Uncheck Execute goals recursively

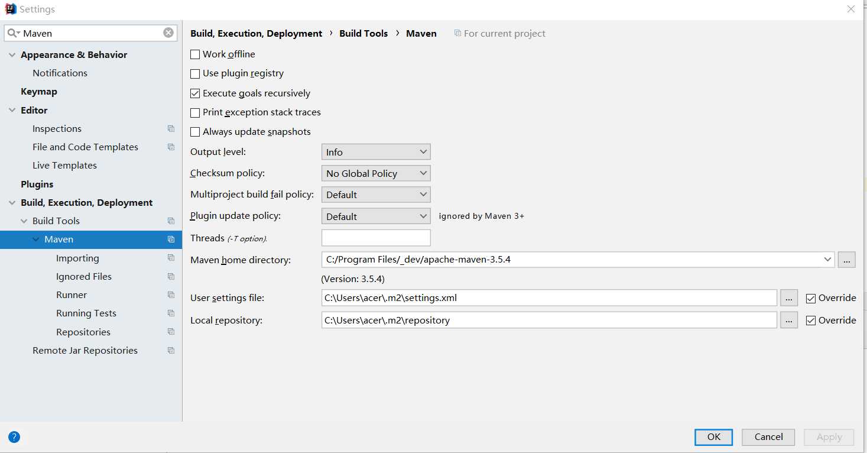(x=195, y=93)
